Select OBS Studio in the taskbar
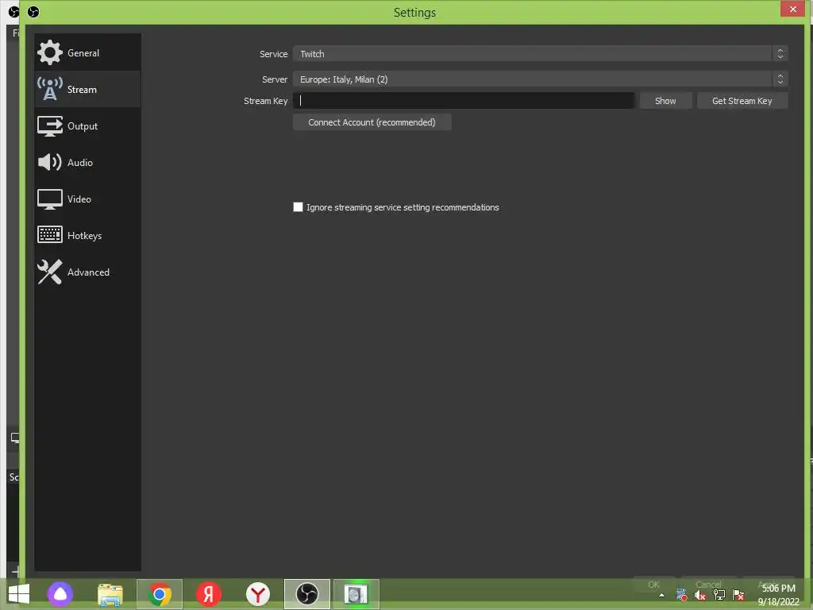 (307, 594)
